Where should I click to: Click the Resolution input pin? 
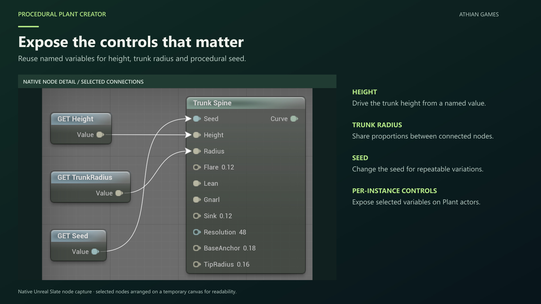click(197, 232)
